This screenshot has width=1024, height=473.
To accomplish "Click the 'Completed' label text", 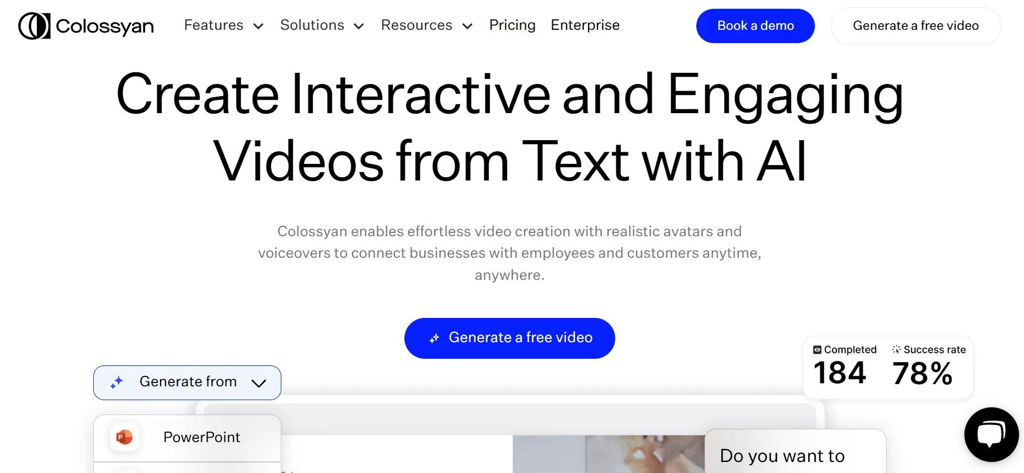I will click(x=850, y=350).
